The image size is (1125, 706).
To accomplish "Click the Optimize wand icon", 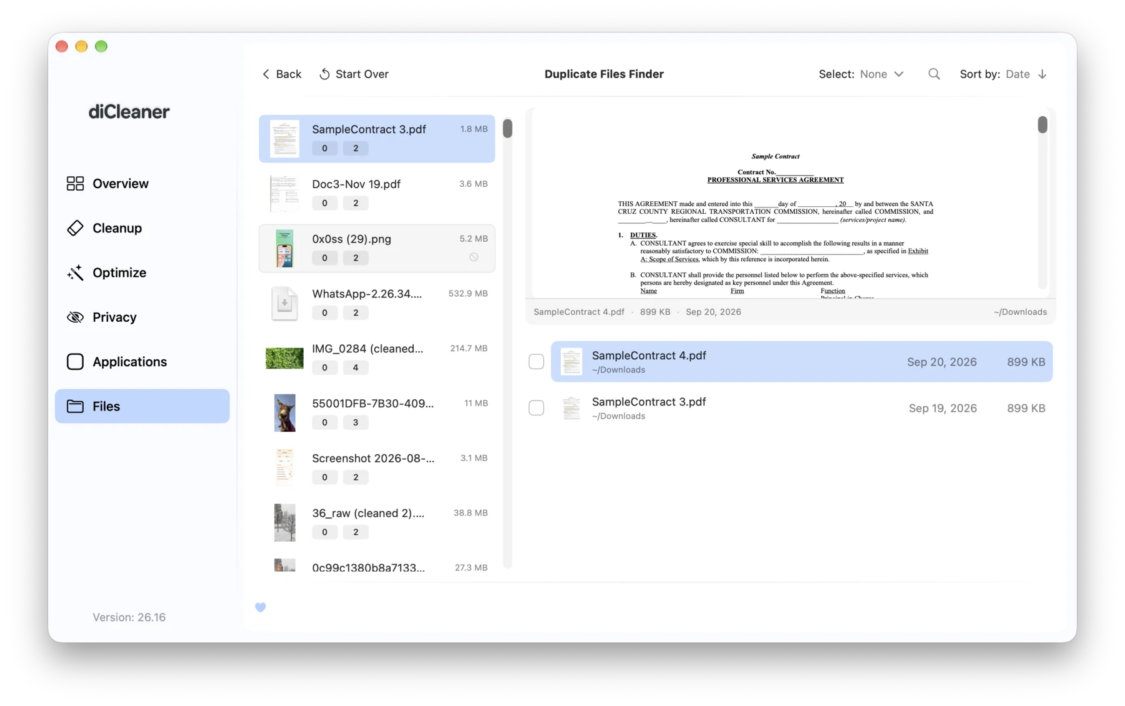I will [x=75, y=272].
